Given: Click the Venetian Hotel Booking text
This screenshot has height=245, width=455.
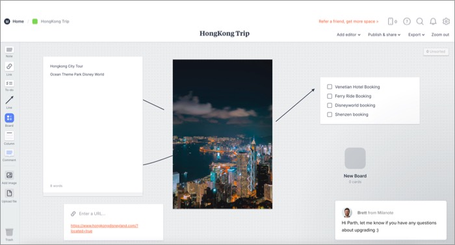Looking at the screenshot, I should tap(357, 87).
